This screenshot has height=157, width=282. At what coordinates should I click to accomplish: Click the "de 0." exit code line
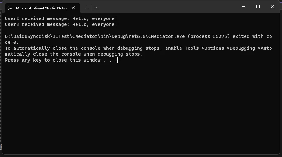(12, 42)
